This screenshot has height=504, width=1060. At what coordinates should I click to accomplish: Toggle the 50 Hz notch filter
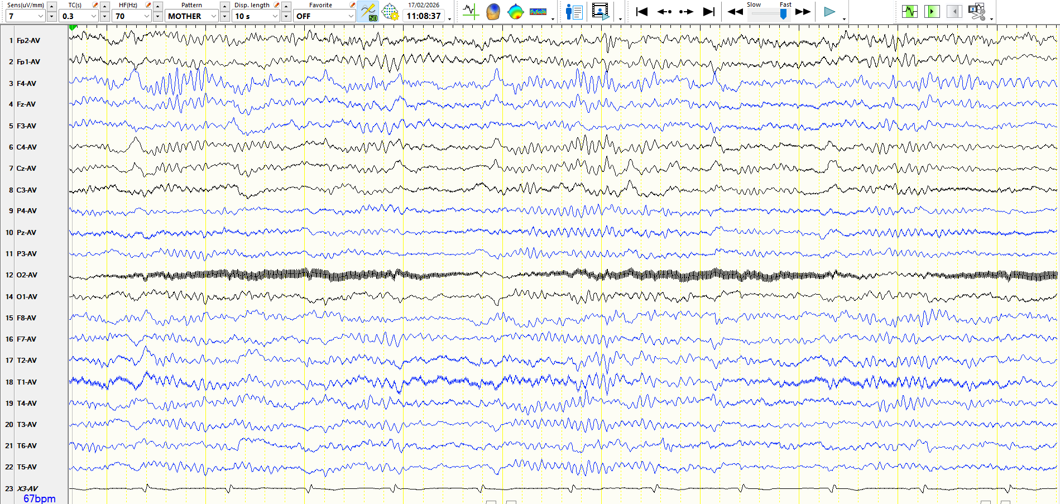coord(368,12)
